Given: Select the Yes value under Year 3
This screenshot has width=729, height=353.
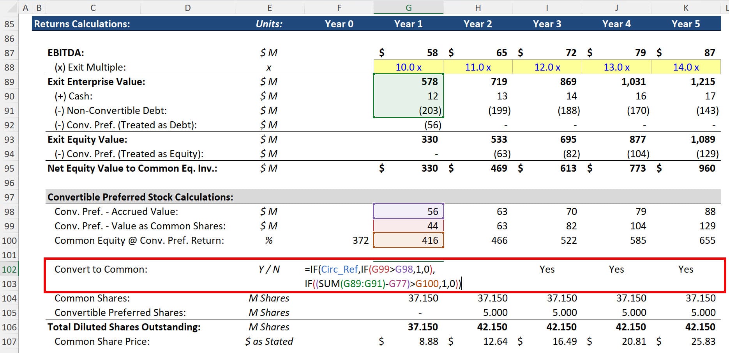Looking at the screenshot, I should (547, 269).
